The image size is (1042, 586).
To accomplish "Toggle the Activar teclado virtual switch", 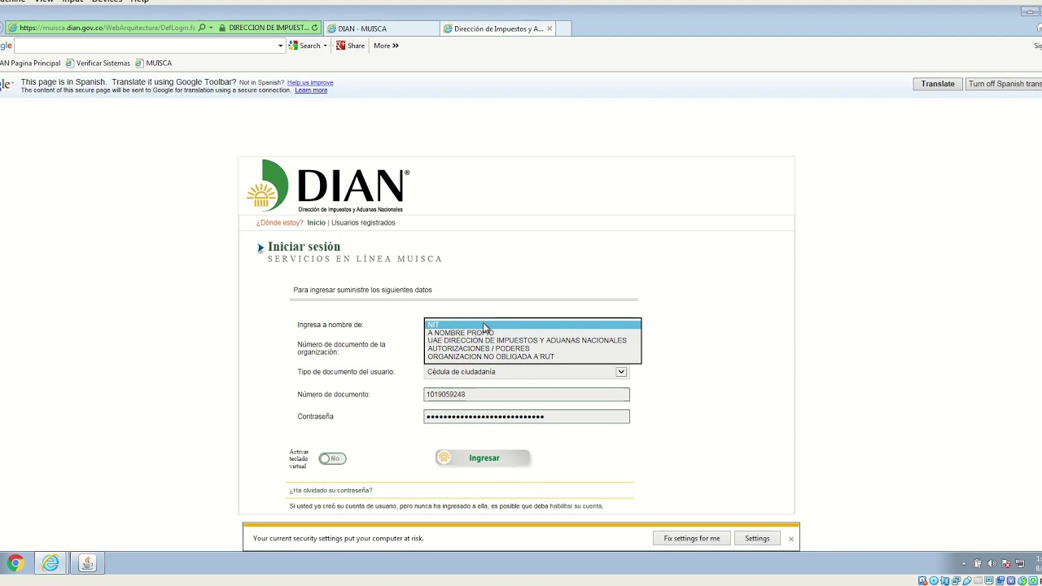I will coord(332,458).
